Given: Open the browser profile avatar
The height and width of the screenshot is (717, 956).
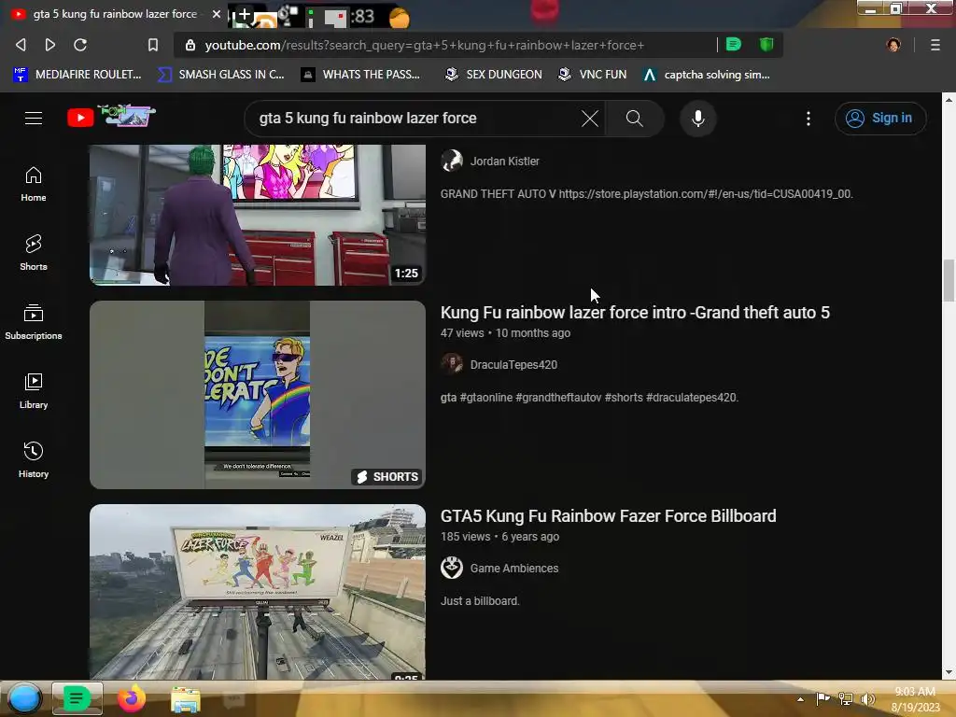Looking at the screenshot, I should point(893,45).
